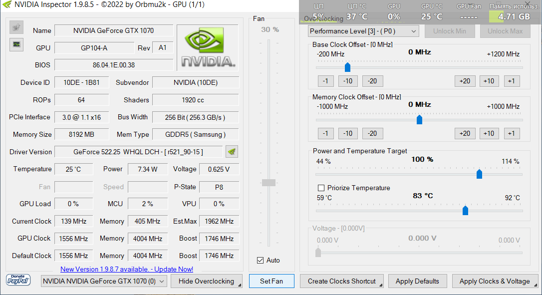Click the Temperature value 25 °C
Viewport: 542px width, 295px height.
pyautogui.click(x=73, y=169)
